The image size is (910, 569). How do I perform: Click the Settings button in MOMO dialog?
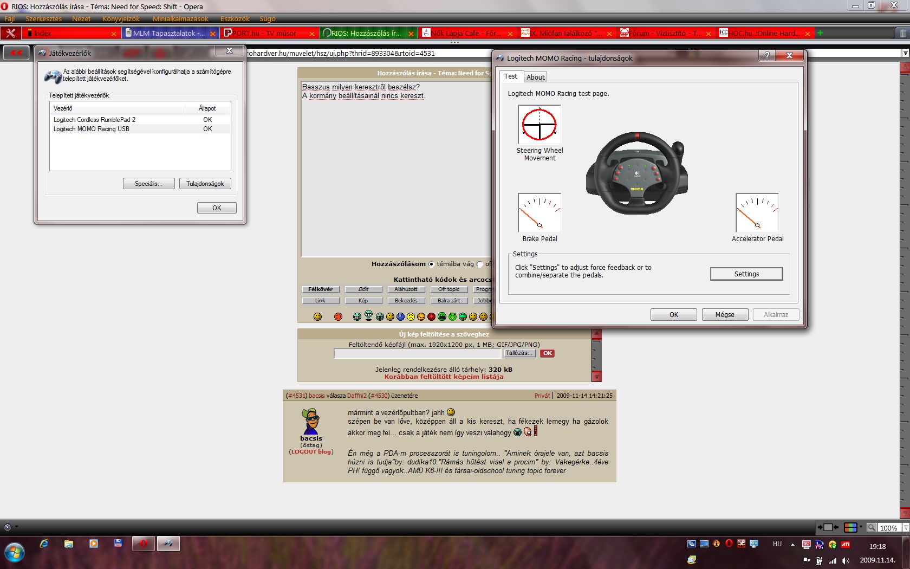tap(746, 274)
